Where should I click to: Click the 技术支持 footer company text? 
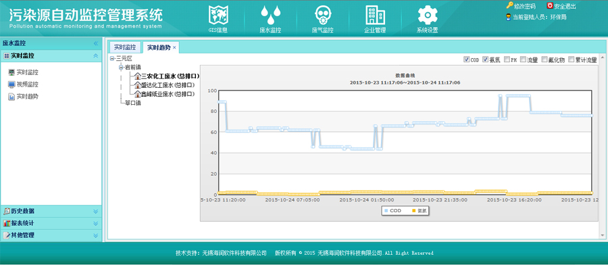tap(221, 253)
